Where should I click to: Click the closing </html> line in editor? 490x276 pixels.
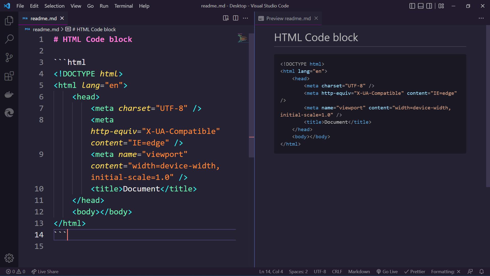pos(70,223)
